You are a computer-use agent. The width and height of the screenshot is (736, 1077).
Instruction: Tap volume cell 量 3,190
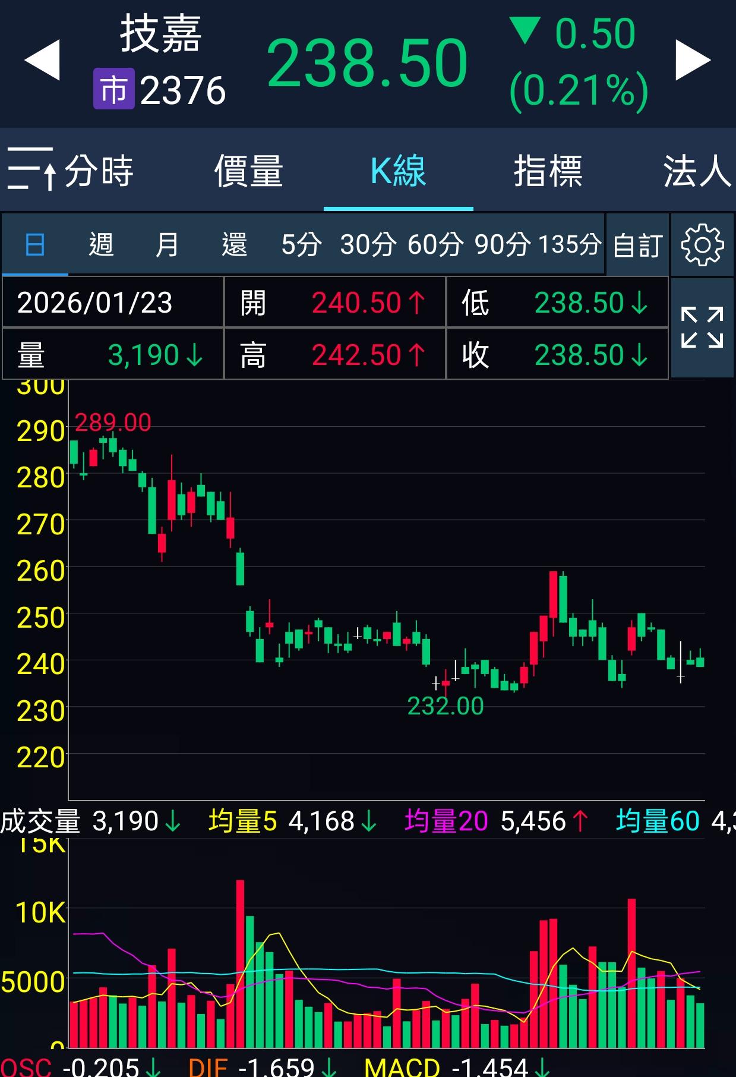pyautogui.click(x=113, y=355)
